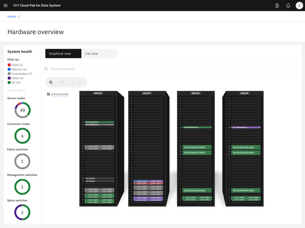Select ...ure5.node2 in rack A0127
305x228 pixels.
(x=156, y=200)
